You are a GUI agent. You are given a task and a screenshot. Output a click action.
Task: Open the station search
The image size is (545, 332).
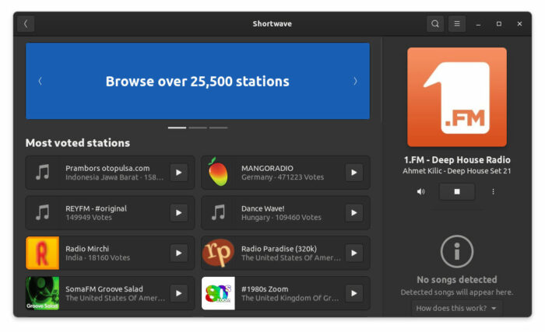click(x=435, y=23)
